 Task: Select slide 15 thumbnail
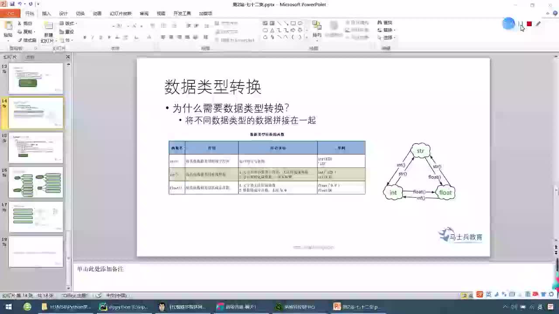(36, 148)
